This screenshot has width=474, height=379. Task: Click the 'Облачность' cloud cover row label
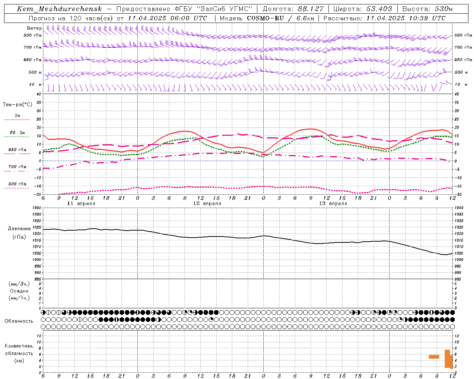pos(19,321)
